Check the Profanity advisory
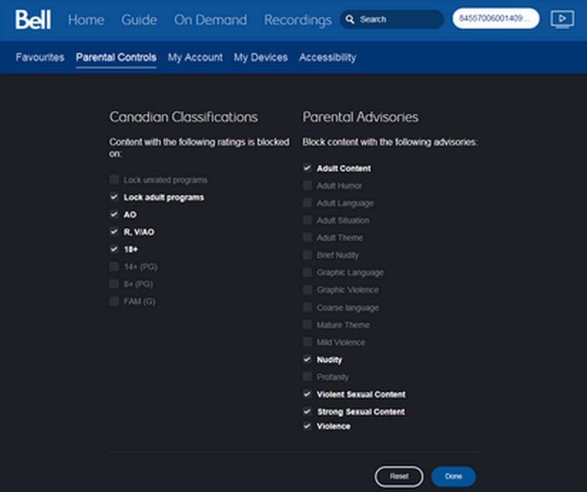Screen dimensions: 587x492 pyautogui.click(x=307, y=376)
